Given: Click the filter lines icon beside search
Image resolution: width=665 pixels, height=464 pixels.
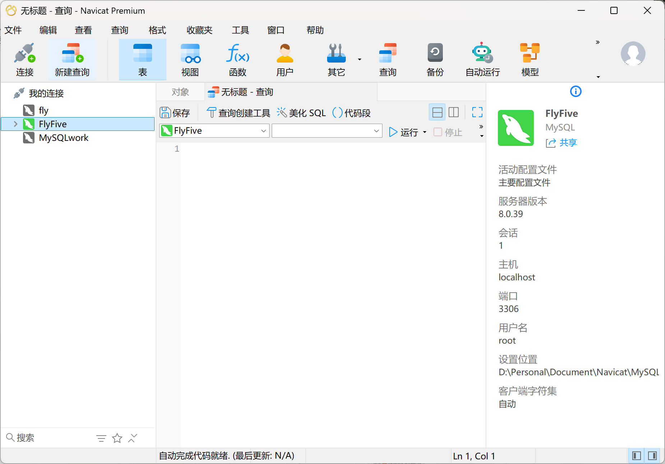Looking at the screenshot, I should [101, 438].
